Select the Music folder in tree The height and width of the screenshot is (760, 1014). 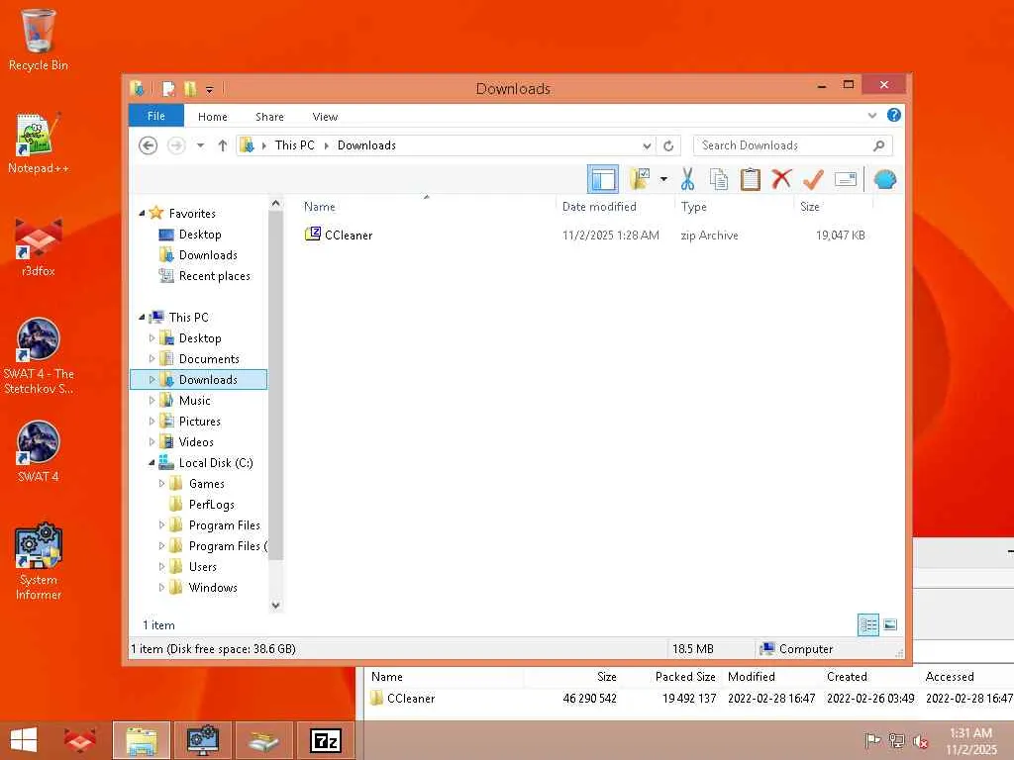click(x=194, y=401)
